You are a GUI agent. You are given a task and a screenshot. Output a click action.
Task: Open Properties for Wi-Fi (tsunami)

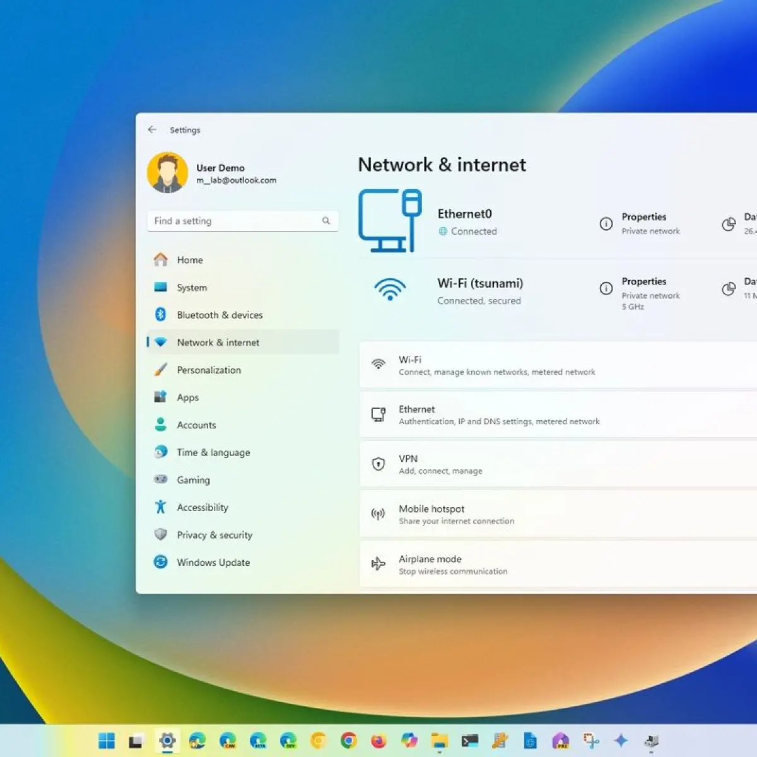(x=640, y=293)
